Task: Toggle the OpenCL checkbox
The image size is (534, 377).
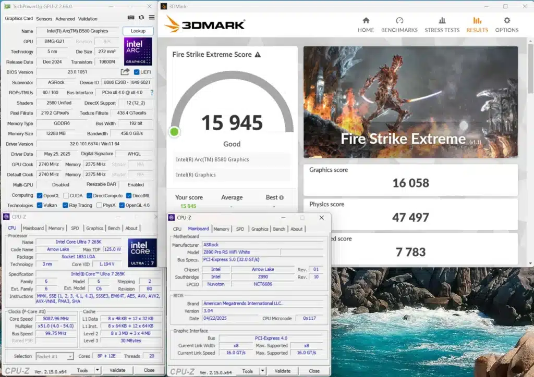Action: coord(40,195)
